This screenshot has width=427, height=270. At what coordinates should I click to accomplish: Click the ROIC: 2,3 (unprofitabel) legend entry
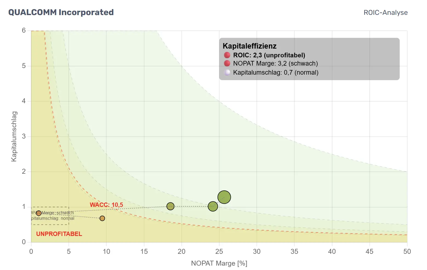pos(269,55)
